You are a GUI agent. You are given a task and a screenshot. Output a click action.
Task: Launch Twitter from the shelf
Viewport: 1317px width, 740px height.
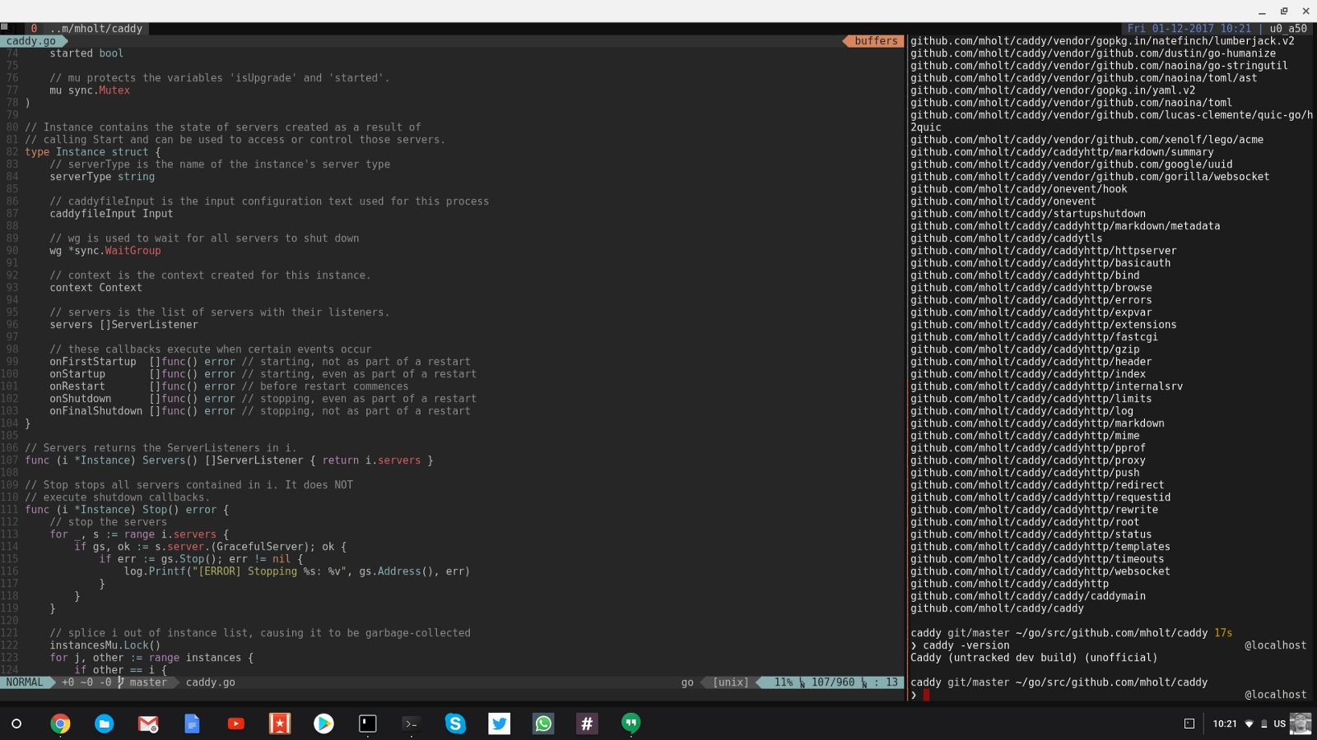[499, 724]
